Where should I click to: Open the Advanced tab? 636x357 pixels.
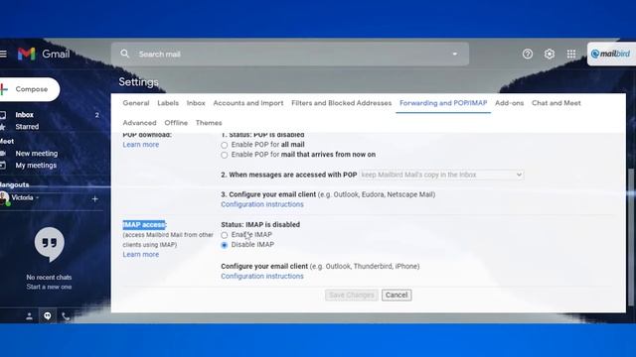139,123
